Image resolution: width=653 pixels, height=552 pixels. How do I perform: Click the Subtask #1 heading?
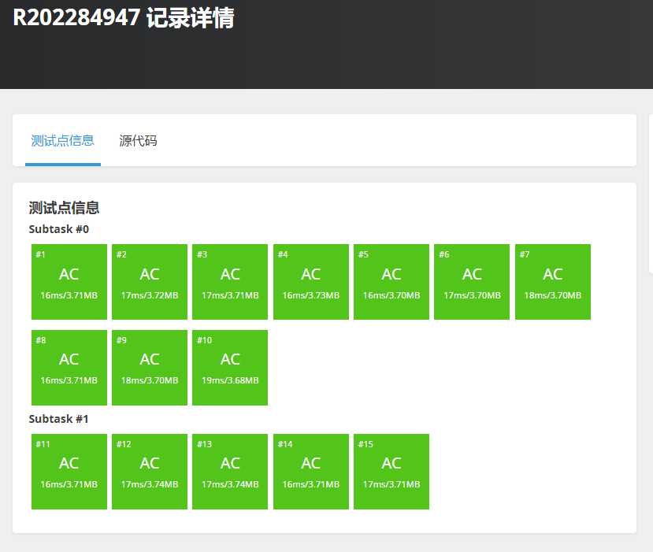click(x=59, y=419)
